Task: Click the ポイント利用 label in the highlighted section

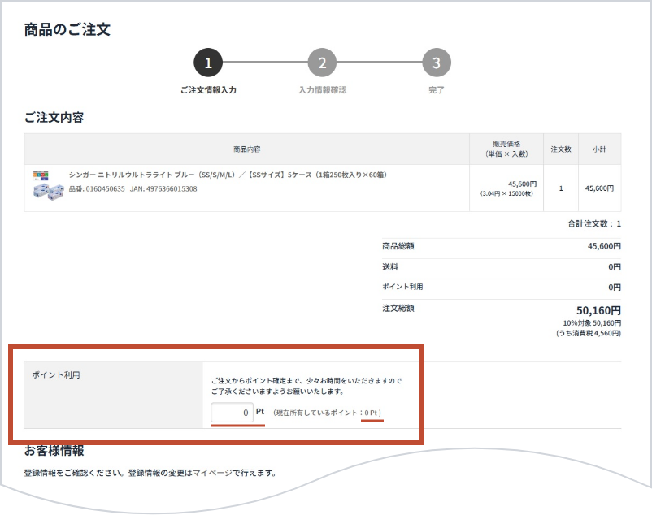Action: point(50,375)
